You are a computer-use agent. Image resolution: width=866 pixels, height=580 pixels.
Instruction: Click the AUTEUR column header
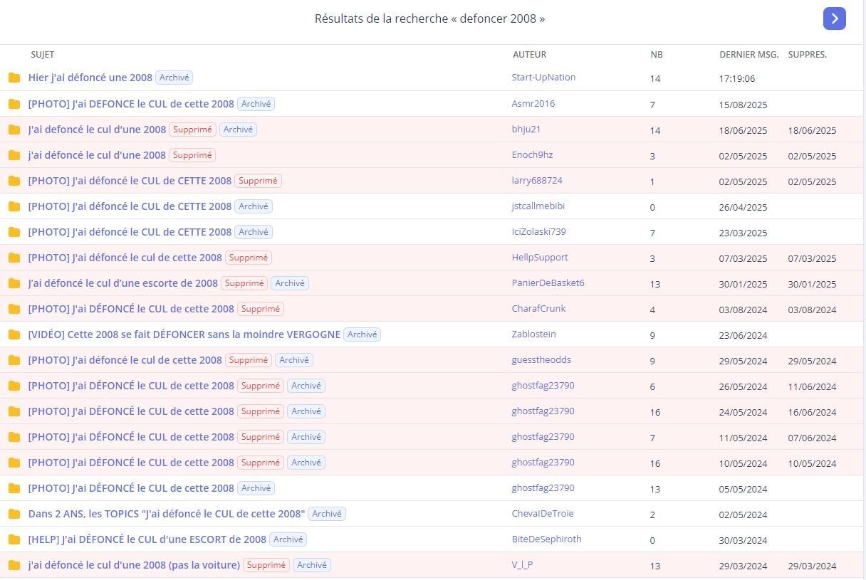(529, 55)
